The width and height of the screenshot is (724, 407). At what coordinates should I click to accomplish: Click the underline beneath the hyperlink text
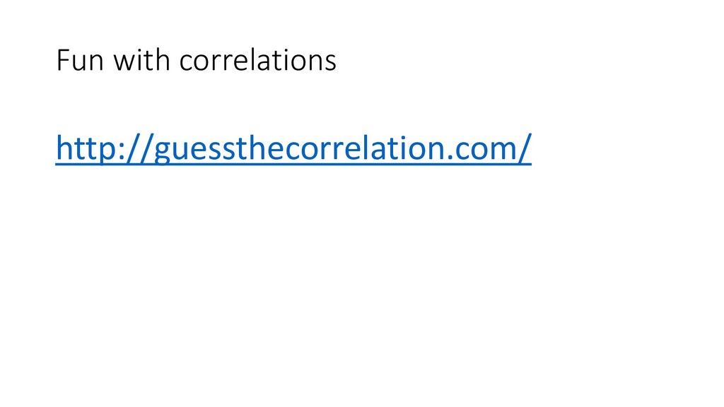293,164
